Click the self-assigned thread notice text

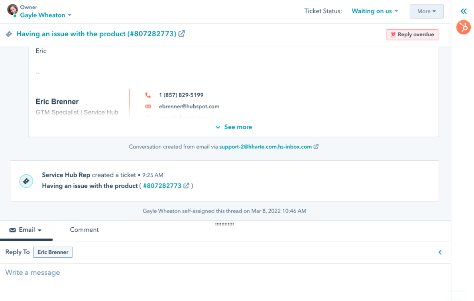224,211
